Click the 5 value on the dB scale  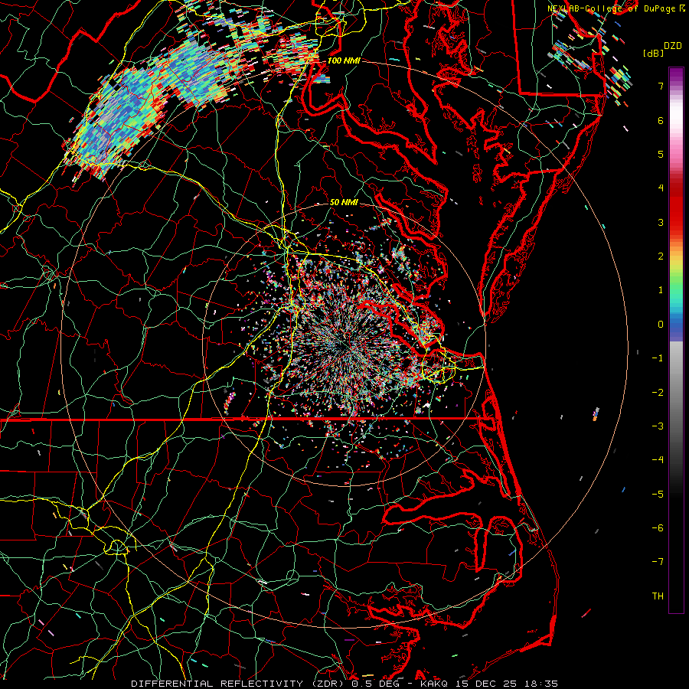pyautogui.click(x=661, y=154)
